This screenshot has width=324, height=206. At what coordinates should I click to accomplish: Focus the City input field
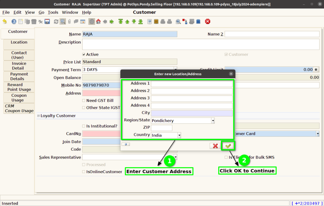pos(192,113)
